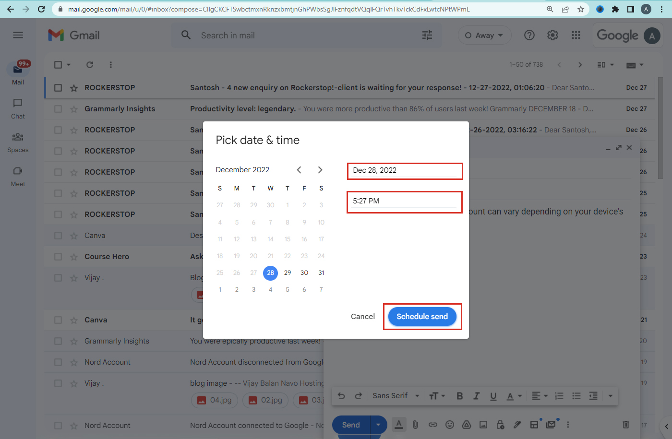Screen dimensions: 672x439
Task: Open the Google apps grid
Action: point(576,35)
